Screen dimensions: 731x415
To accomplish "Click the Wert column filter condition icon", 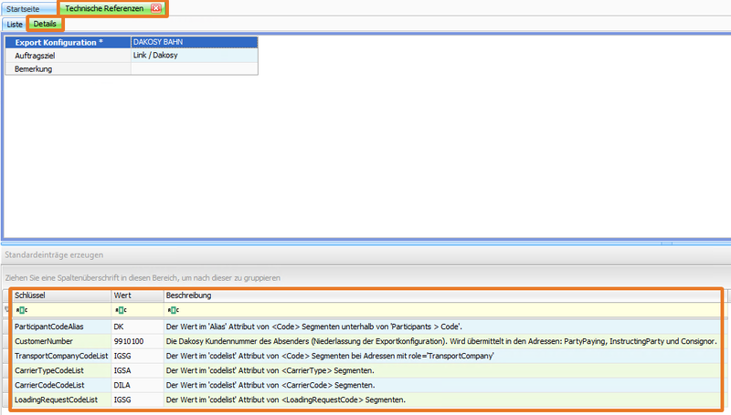I will tap(121, 310).
